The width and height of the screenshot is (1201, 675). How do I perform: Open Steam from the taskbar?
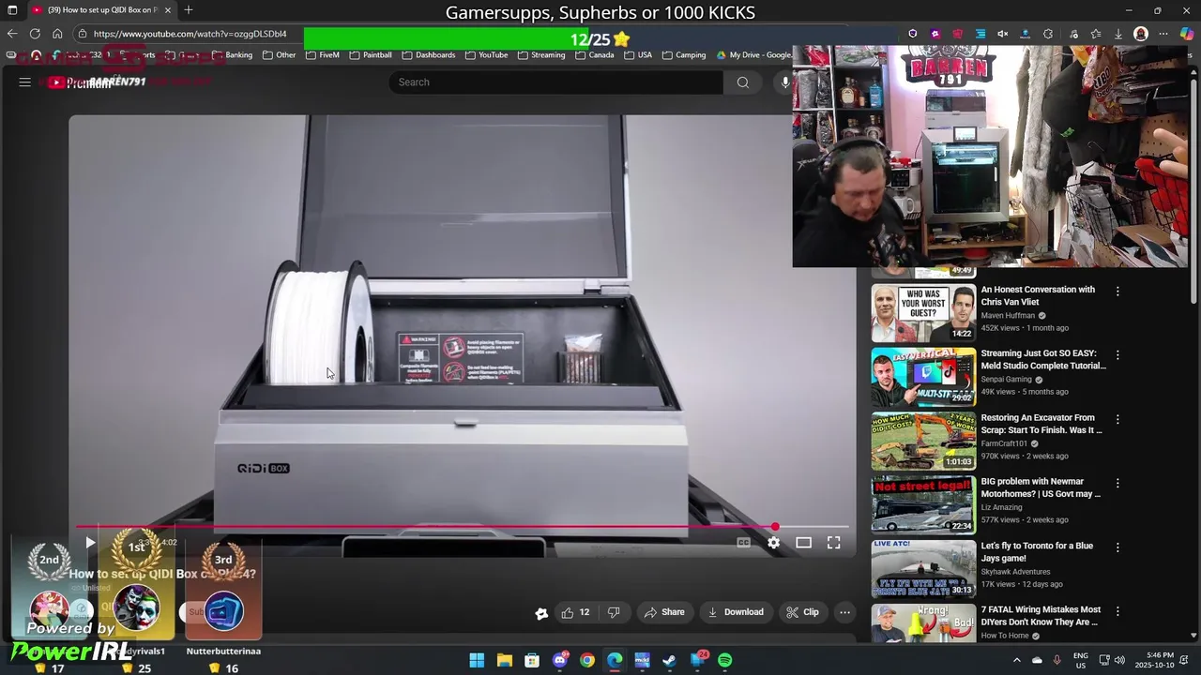click(669, 660)
